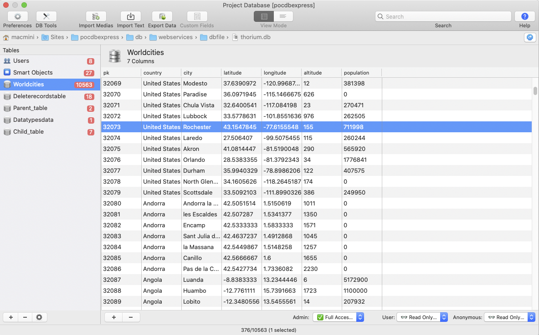This screenshot has width=539, height=335.
Task: Open the Anonymous Read Only dropdown
Action: (509, 317)
